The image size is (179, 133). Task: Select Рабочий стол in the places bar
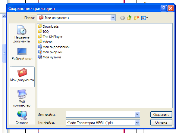(x=22, y=54)
